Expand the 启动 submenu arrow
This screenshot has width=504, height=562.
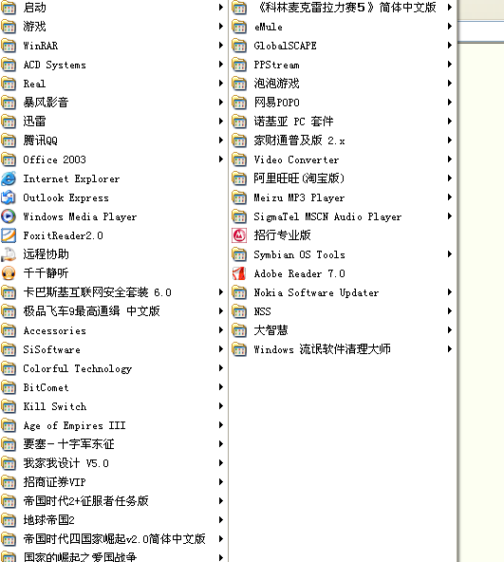point(221,8)
